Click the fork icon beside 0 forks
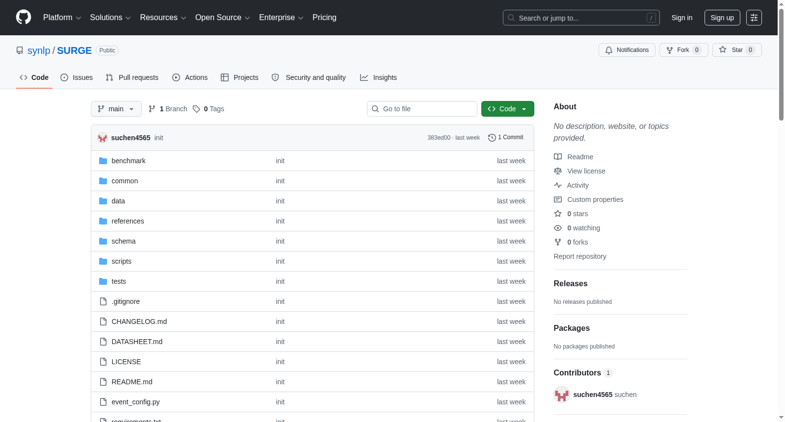The image size is (785, 422). [x=558, y=242]
